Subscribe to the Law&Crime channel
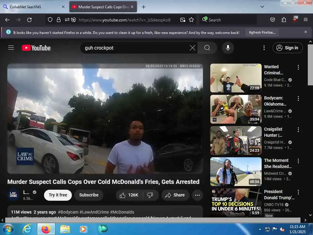313x235 pixels. pos(89,195)
